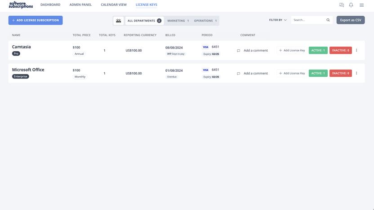Click Inactive: 0 badge for Microsoft Office
The width and height of the screenshot is (374, 210).
[340, 73]
